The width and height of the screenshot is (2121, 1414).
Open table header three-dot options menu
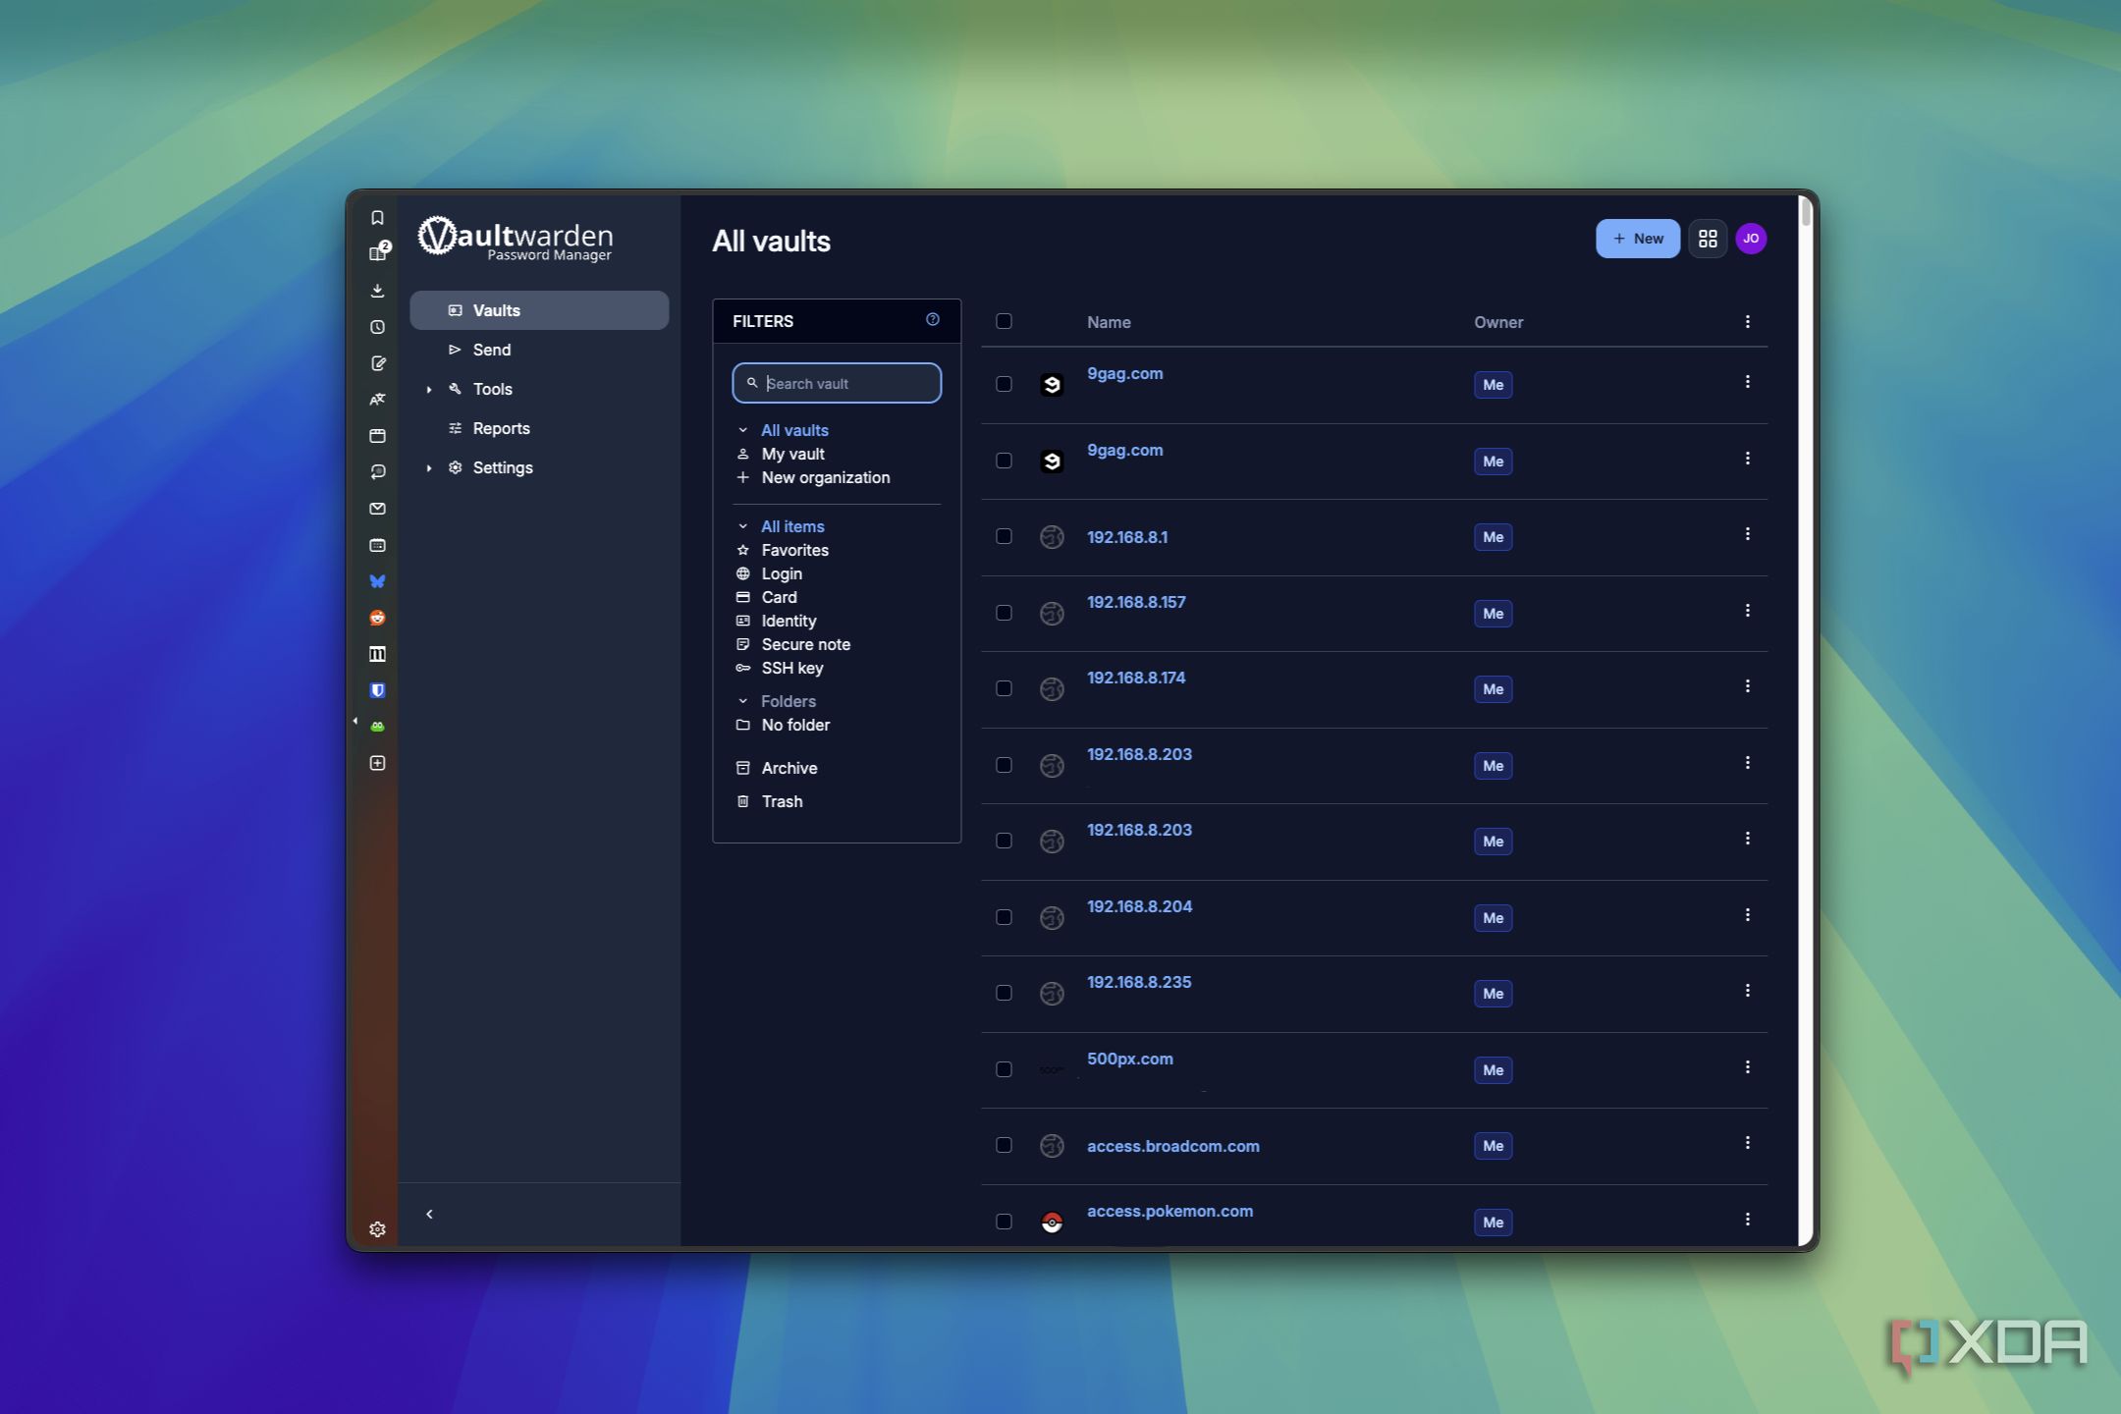1747,322
